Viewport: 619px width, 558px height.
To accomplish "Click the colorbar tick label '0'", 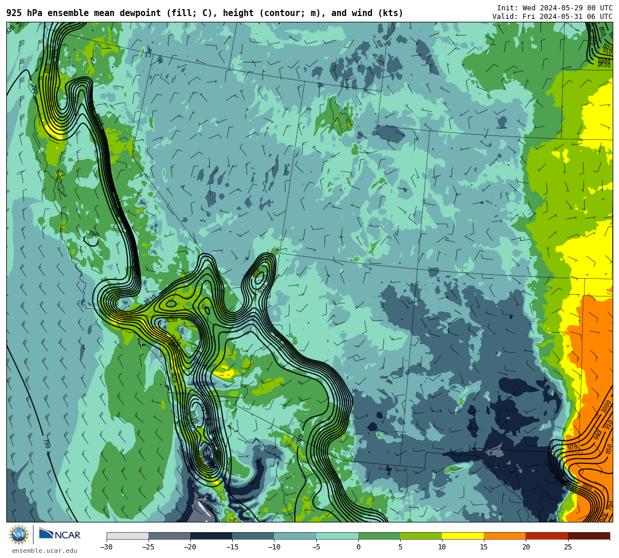I will 358,547.
